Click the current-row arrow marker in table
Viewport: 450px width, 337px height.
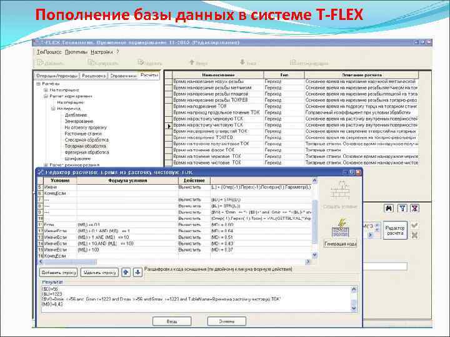pos(169,126)
